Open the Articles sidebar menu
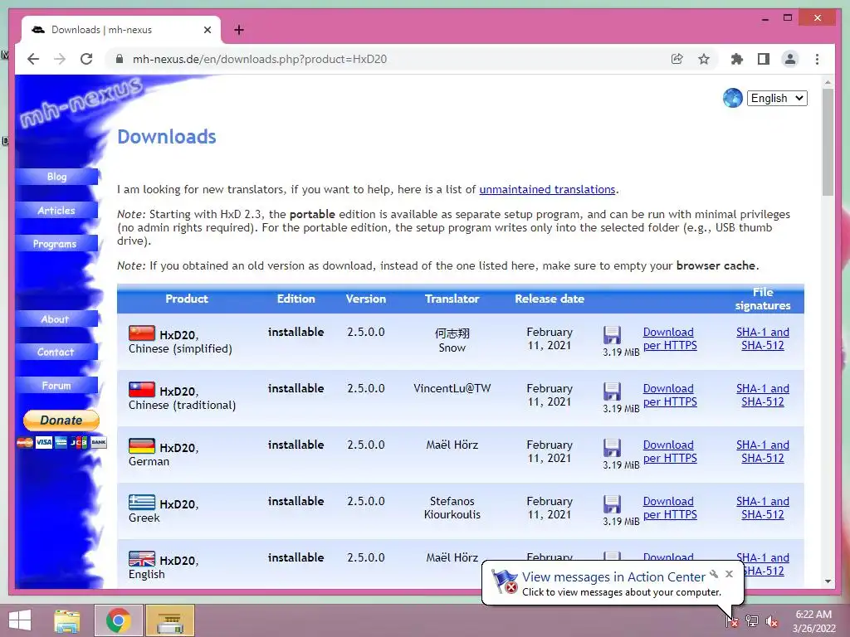The image size is (850, 637). [x=57, y=210]
